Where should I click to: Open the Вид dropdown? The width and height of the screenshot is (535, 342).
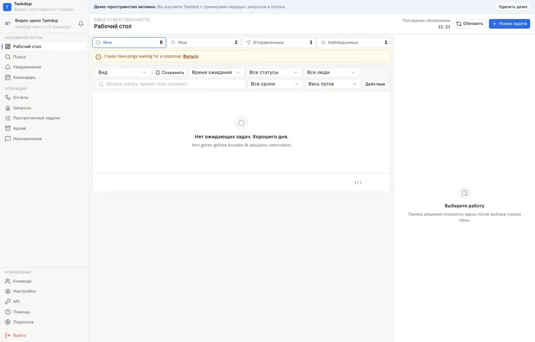123,72
